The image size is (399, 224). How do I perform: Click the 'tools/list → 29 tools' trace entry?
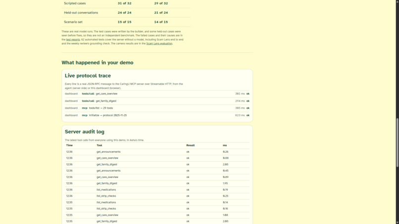coord(101,108)
